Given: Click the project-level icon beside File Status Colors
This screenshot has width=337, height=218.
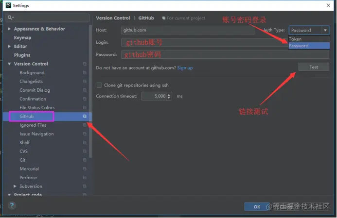Looking at the screenshot, I should point(85,107).
